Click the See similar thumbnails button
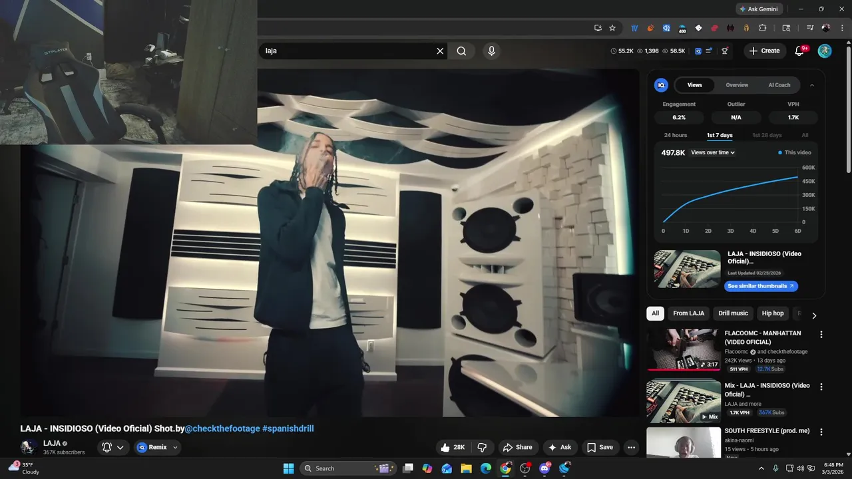The image size is (852, 479). point(761,286)
